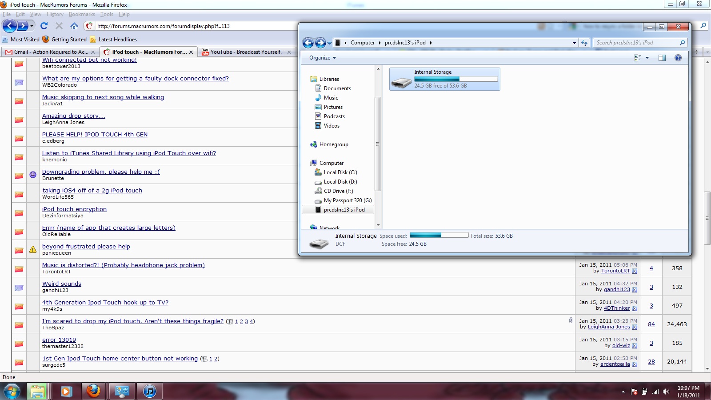Launch Windows Explorer from taskbar
Viewport: 711px width, 400px height.
38,392
